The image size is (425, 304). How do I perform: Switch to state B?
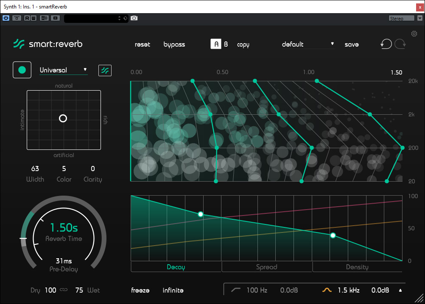coord(226,44)
